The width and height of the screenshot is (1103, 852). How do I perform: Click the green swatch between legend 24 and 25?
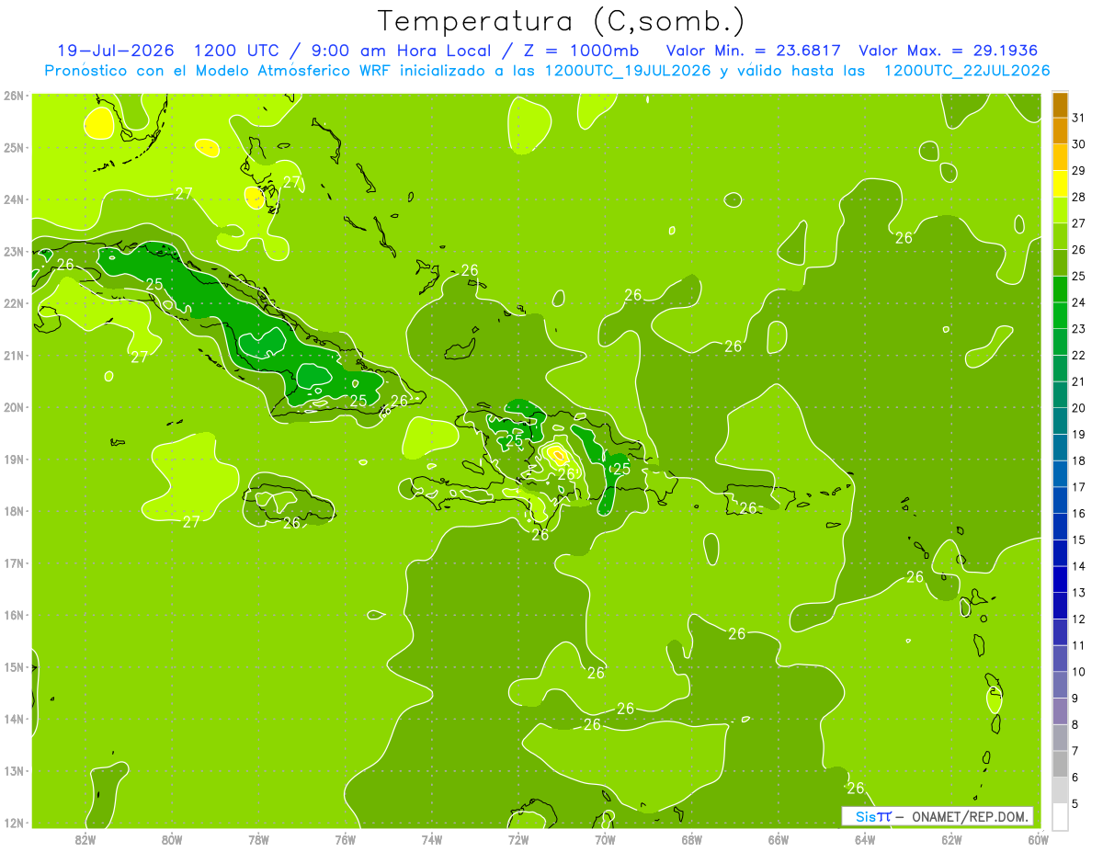(1060, 290)
